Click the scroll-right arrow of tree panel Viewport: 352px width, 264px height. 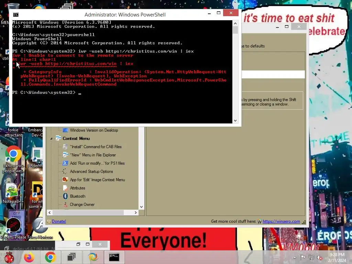pyautogui.click(x=135, y=212)
